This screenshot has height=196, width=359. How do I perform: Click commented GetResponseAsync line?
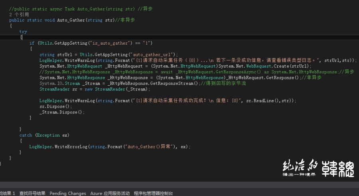[x=197, y=72]
